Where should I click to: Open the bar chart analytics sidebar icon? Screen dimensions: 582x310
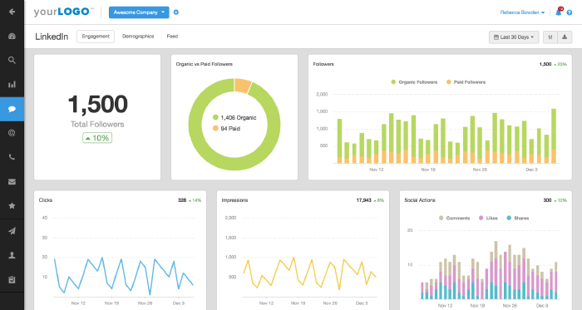[x=12, y=85]
